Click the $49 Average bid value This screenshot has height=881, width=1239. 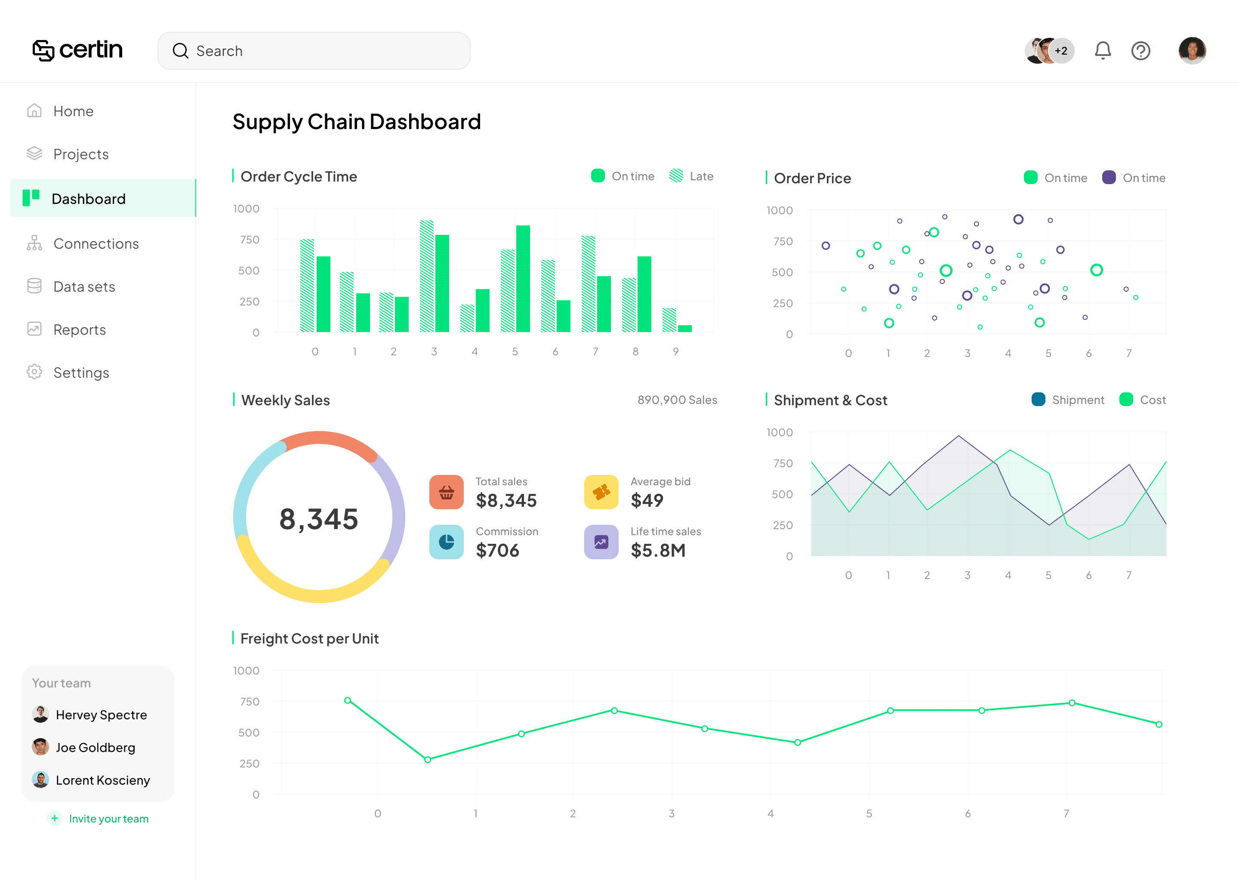[x=647, y=500]
